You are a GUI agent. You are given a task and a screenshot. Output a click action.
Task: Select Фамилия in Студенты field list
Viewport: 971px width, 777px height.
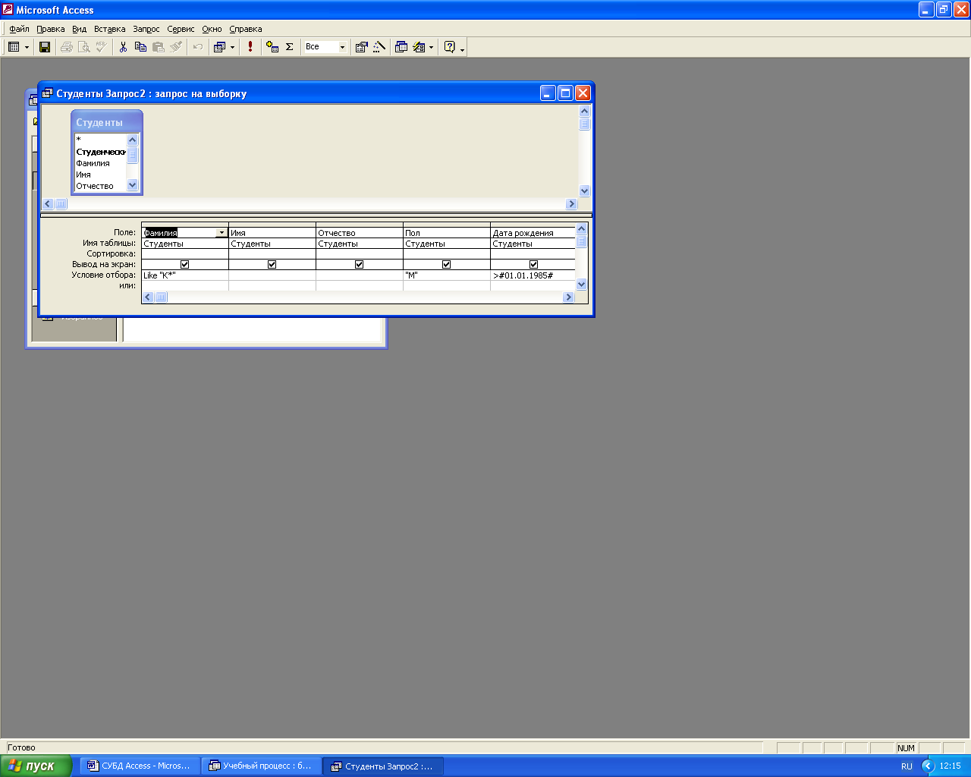[100, 163]
